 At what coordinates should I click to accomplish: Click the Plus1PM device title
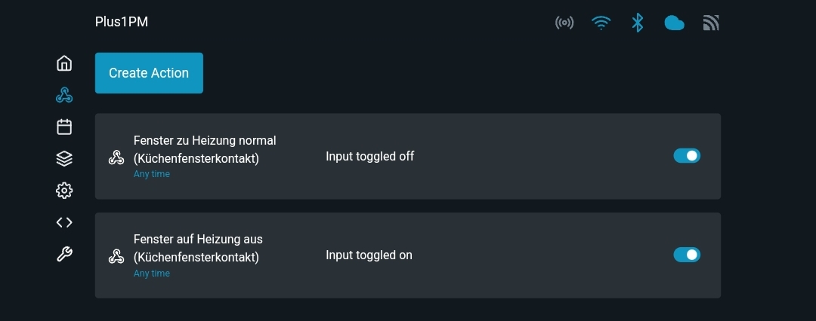pyautogui.click(x=121, y=22)
